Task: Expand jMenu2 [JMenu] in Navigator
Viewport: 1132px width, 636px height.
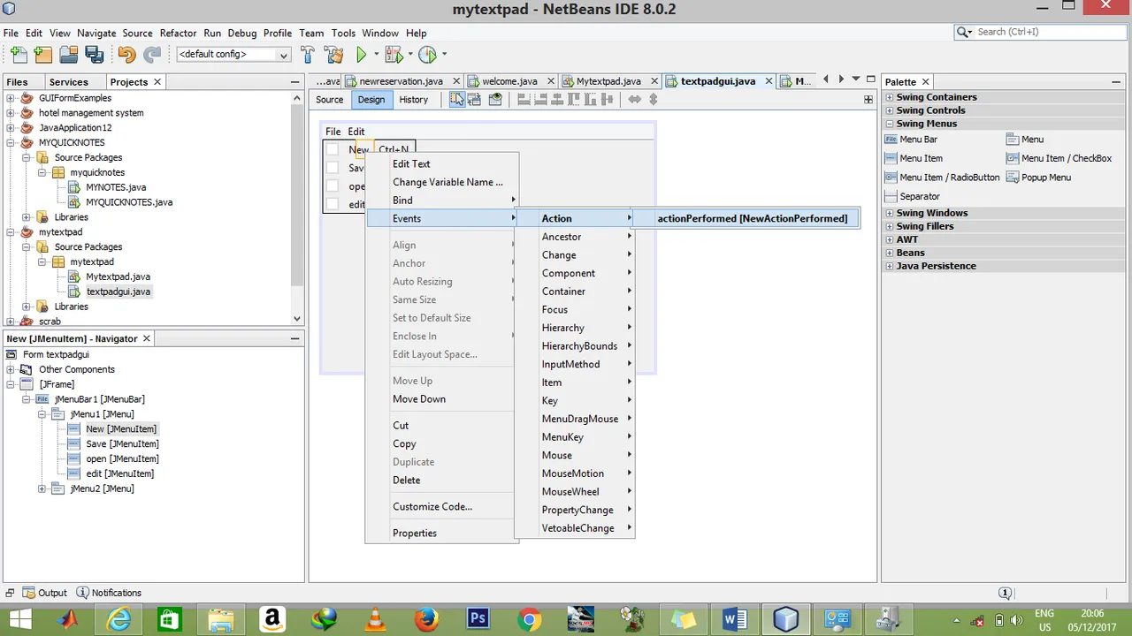Action: [x=42, y=488]
